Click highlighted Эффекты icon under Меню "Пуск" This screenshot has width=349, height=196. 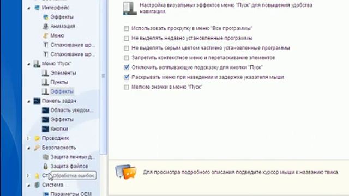click(45, 91)
